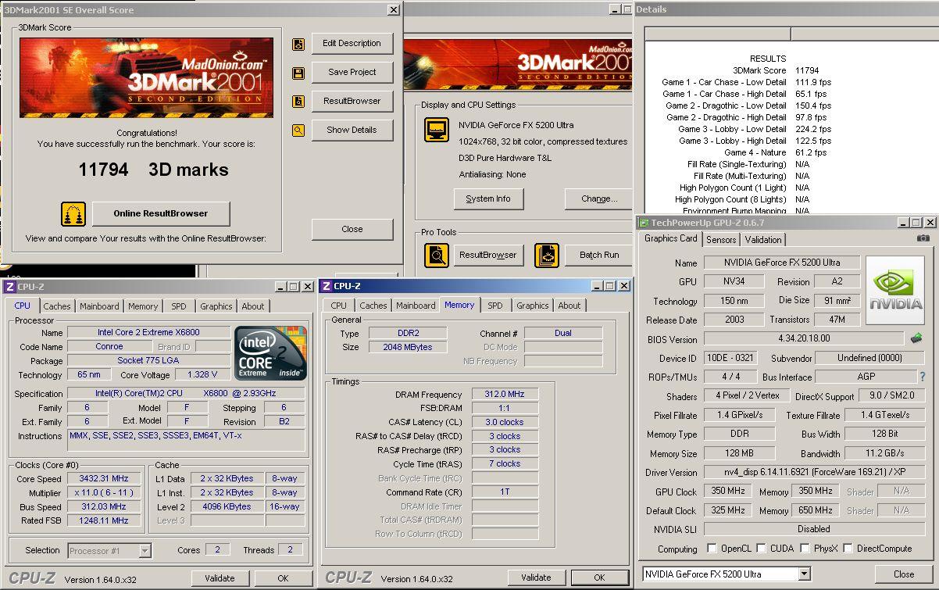Click the Memory Type field showing DDR2
The image size is (939, 590).
coord(406,333)
